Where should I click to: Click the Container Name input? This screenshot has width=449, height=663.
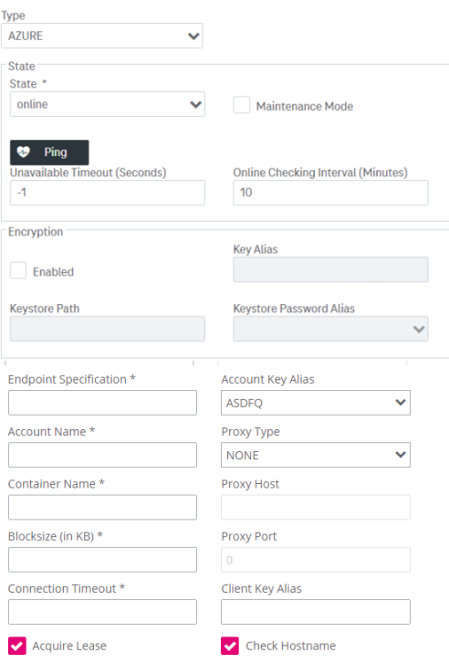[102, 507]
